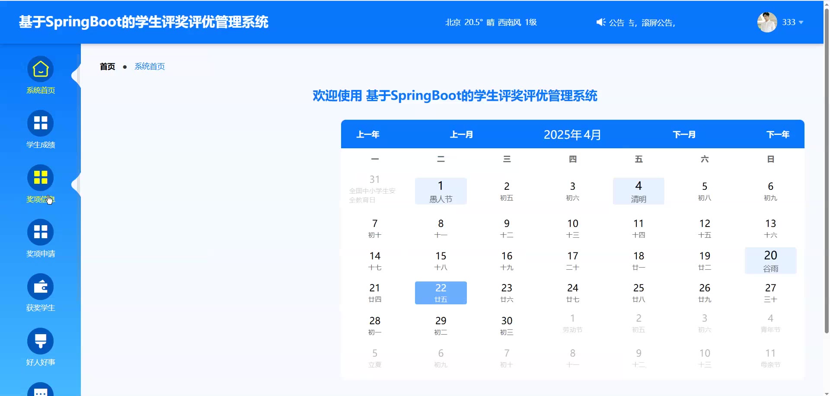The width and height of the screenshot is (830, 396).
Task: Select April 23 廿六 date cell
Action: coord(507,293)
